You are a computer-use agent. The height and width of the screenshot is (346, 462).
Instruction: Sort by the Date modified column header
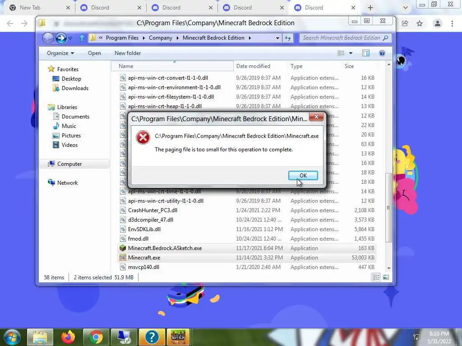260,66
